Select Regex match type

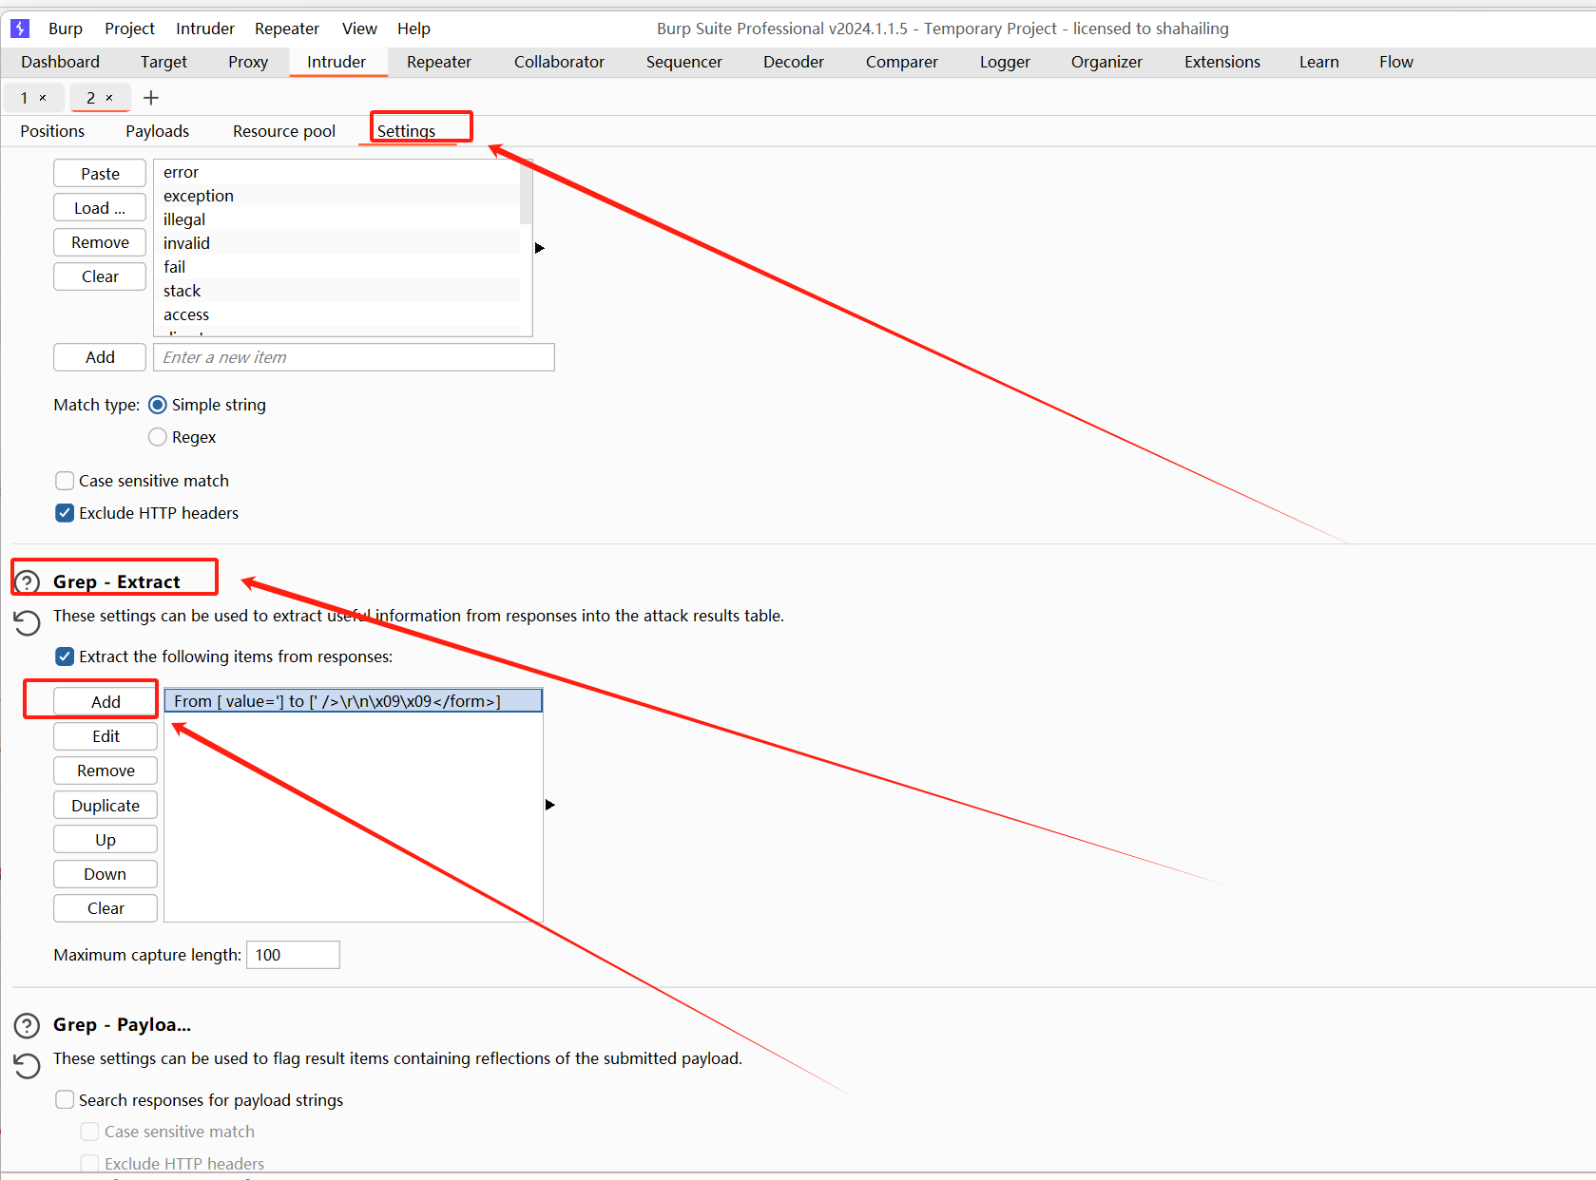click(x=158, y=437)
